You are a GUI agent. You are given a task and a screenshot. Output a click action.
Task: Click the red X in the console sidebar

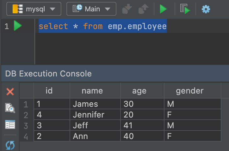click(x=10, y=92)
